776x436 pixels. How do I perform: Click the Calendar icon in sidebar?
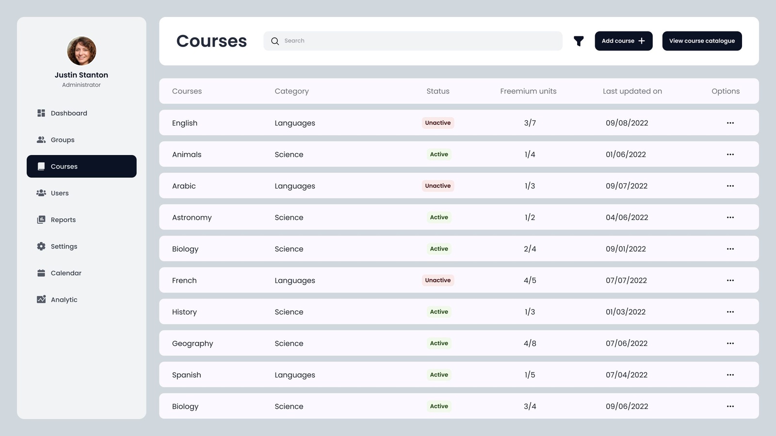pos(41,273)
